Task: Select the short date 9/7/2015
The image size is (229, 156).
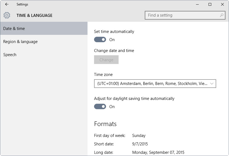Action: pos(140,144)
